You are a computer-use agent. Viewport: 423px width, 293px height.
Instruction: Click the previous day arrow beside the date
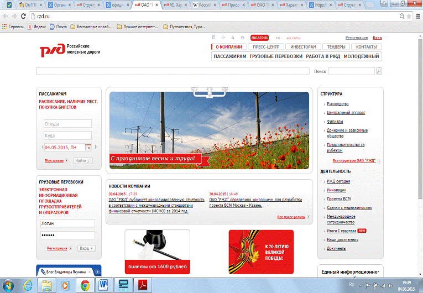(42, 148)
